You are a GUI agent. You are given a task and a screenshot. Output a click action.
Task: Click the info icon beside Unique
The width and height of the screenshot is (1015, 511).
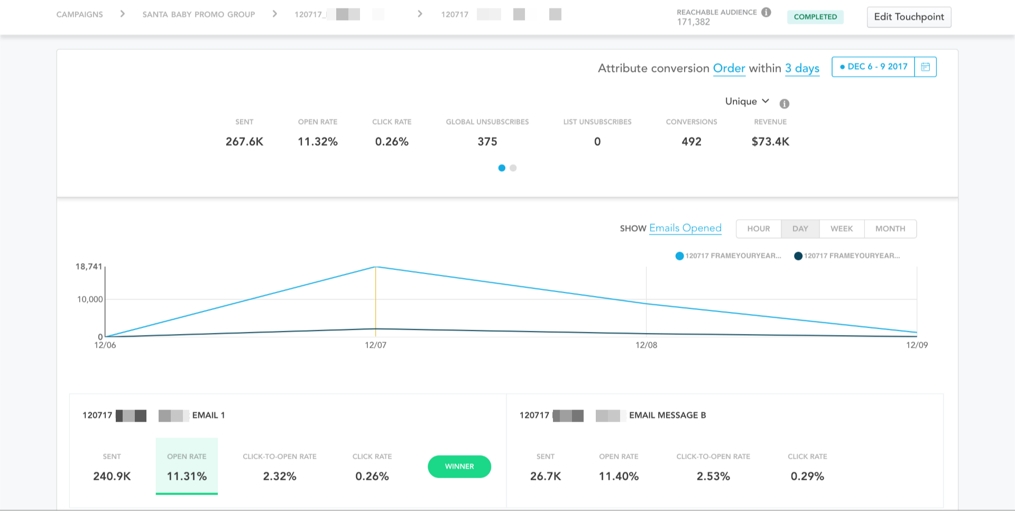pyautogui.click(x=785, y=104)
